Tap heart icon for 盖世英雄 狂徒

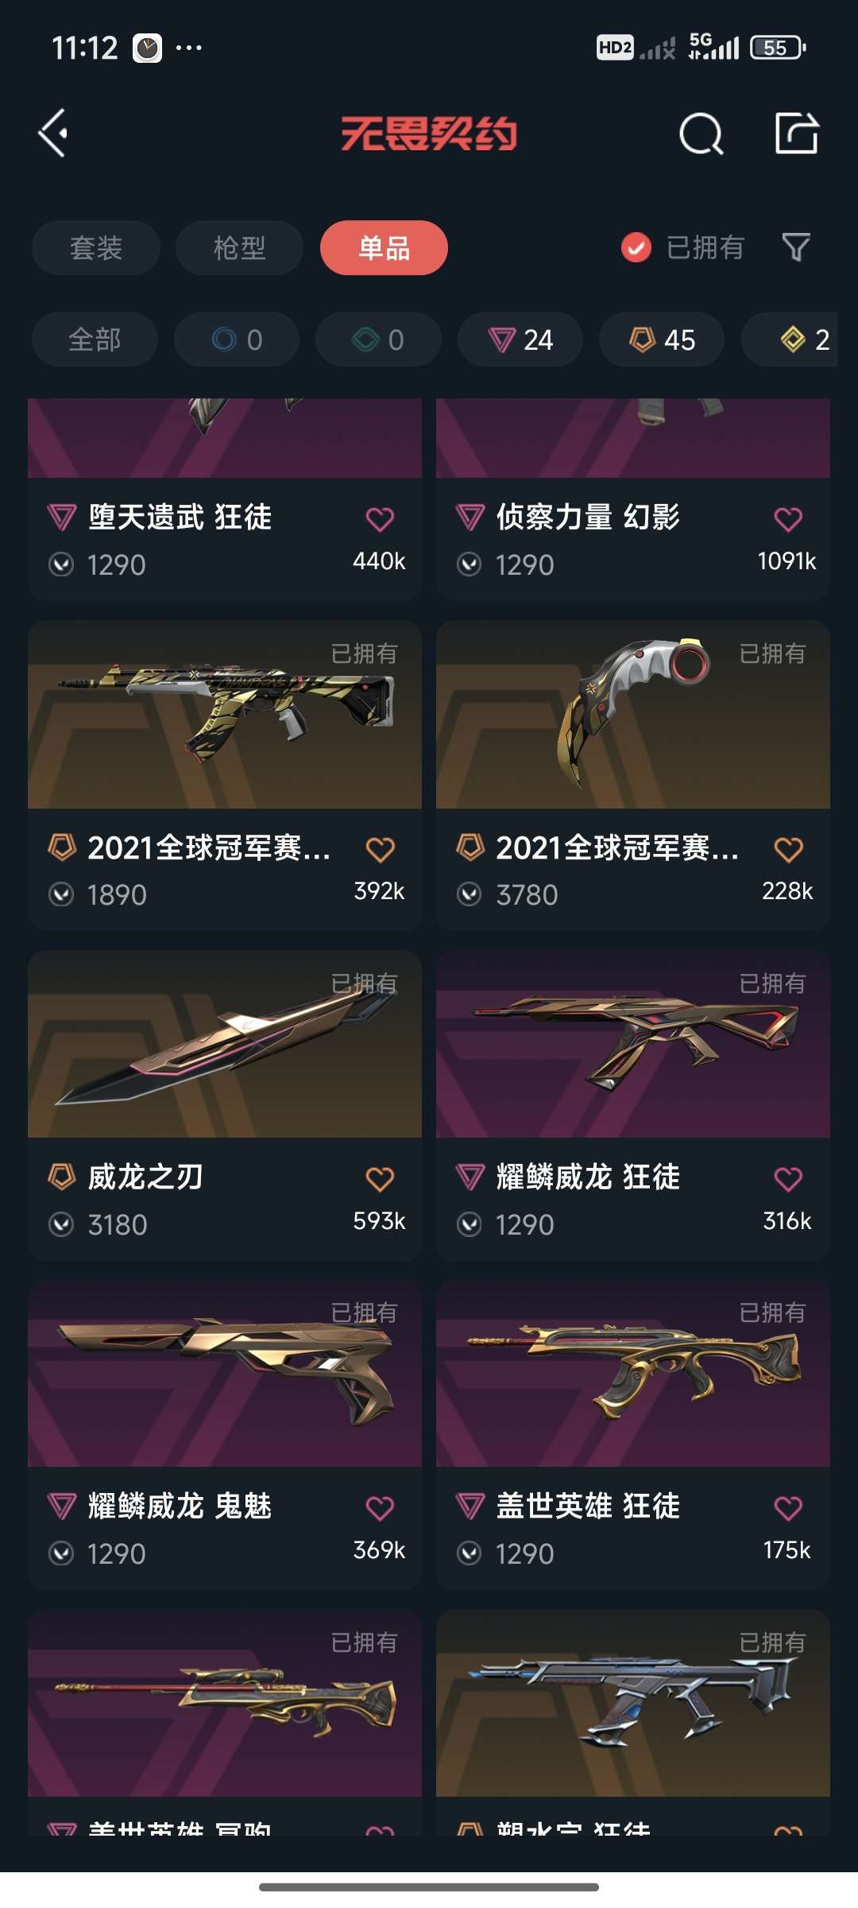[788, 1508]
